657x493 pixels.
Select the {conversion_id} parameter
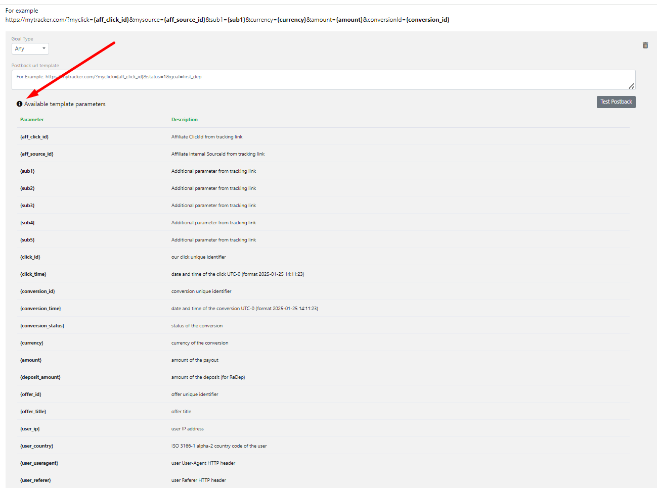(x=37, y=291)
